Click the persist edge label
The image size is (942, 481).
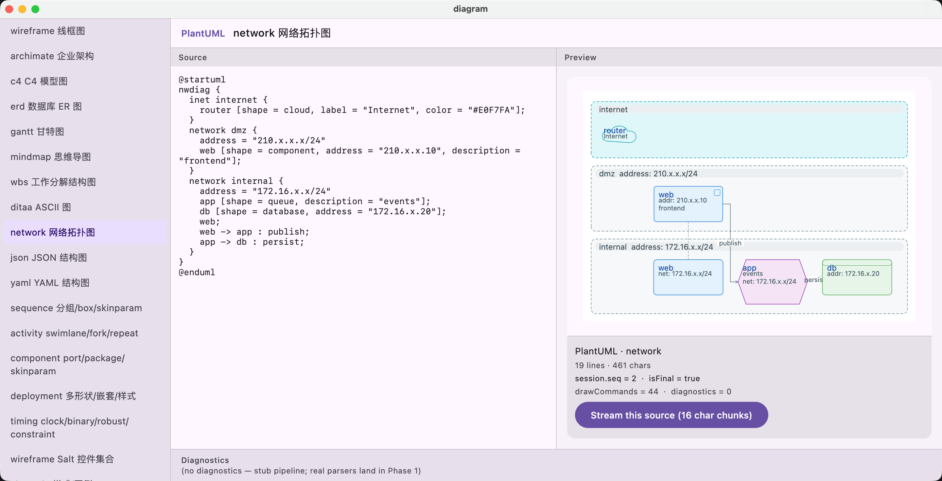point(813,280)
